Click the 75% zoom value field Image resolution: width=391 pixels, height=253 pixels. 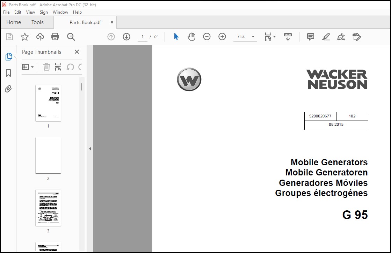(241, 37)
